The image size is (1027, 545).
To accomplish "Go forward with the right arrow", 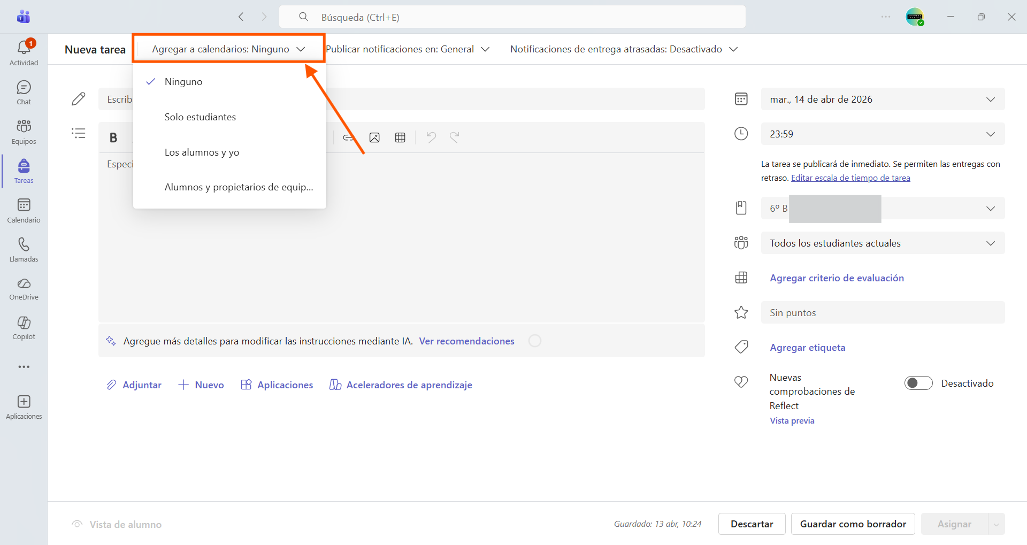I will pos(264,17).
